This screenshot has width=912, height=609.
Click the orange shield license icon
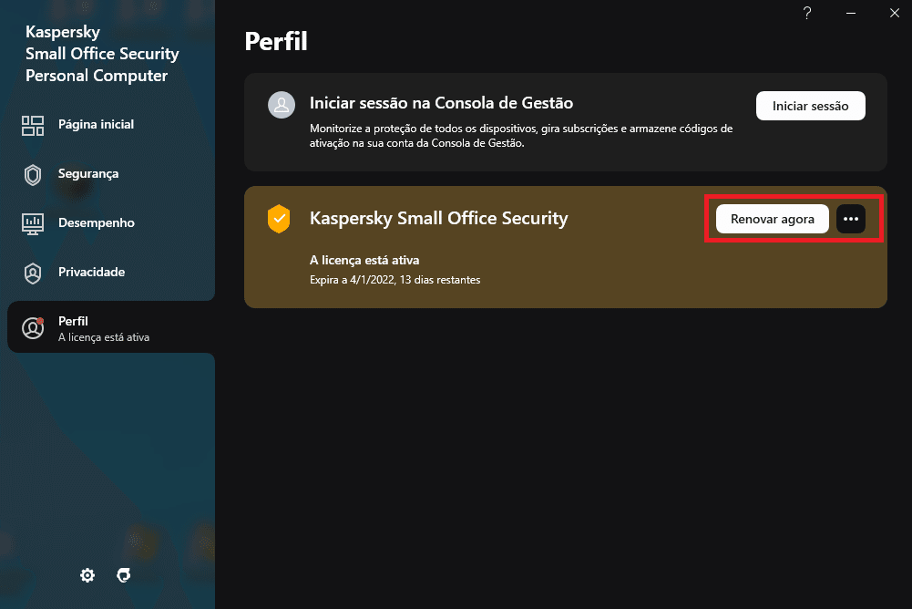pos(279,219)
